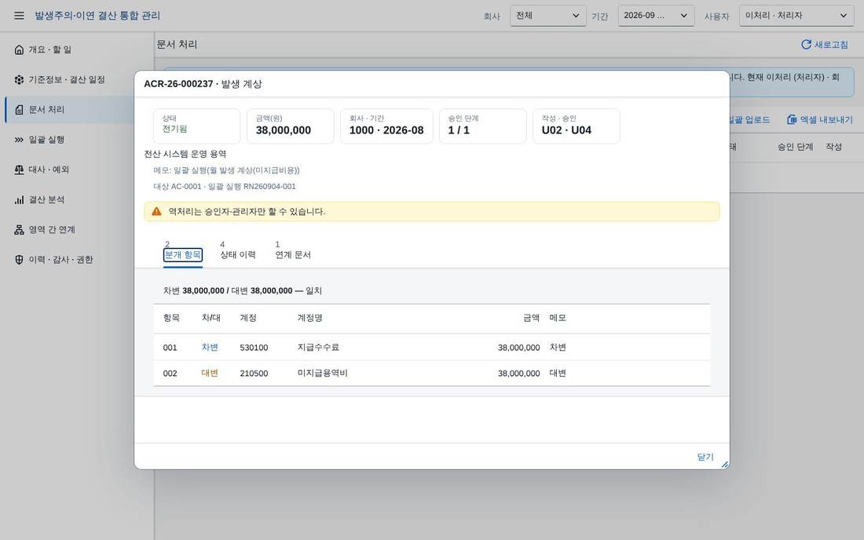This screenshot has height=540, width=864.
Task: Open the 회사 dropdown showing 전체
Action: point(547,16)
